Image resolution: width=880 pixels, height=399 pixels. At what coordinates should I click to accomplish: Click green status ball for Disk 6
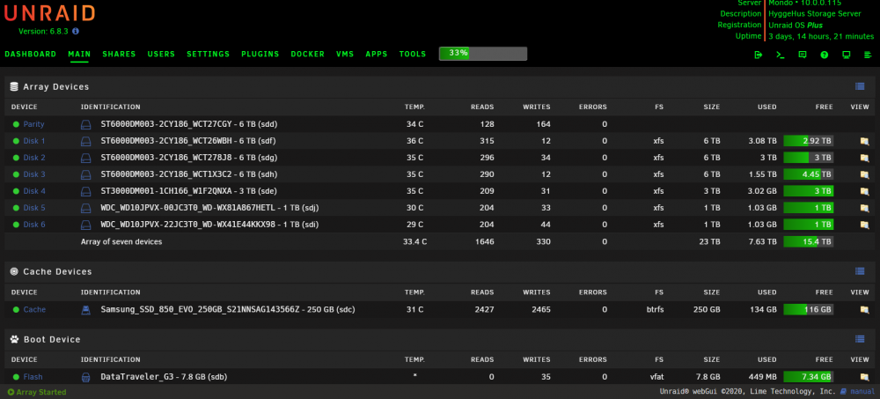pyautogui.click(x=16, y=225)
